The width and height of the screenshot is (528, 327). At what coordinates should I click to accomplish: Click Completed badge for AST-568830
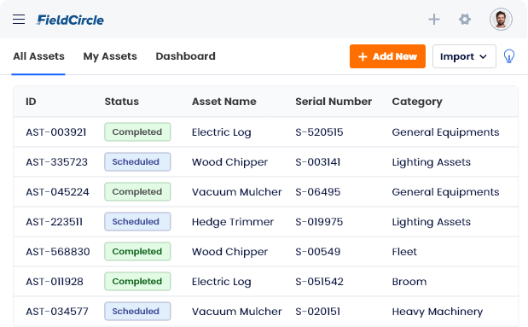(x=137, y=252)
